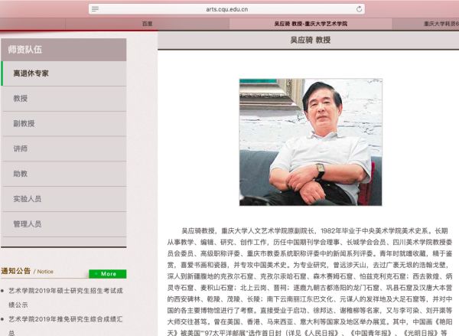Click the reader view icon in address bar

pos(95,8)
